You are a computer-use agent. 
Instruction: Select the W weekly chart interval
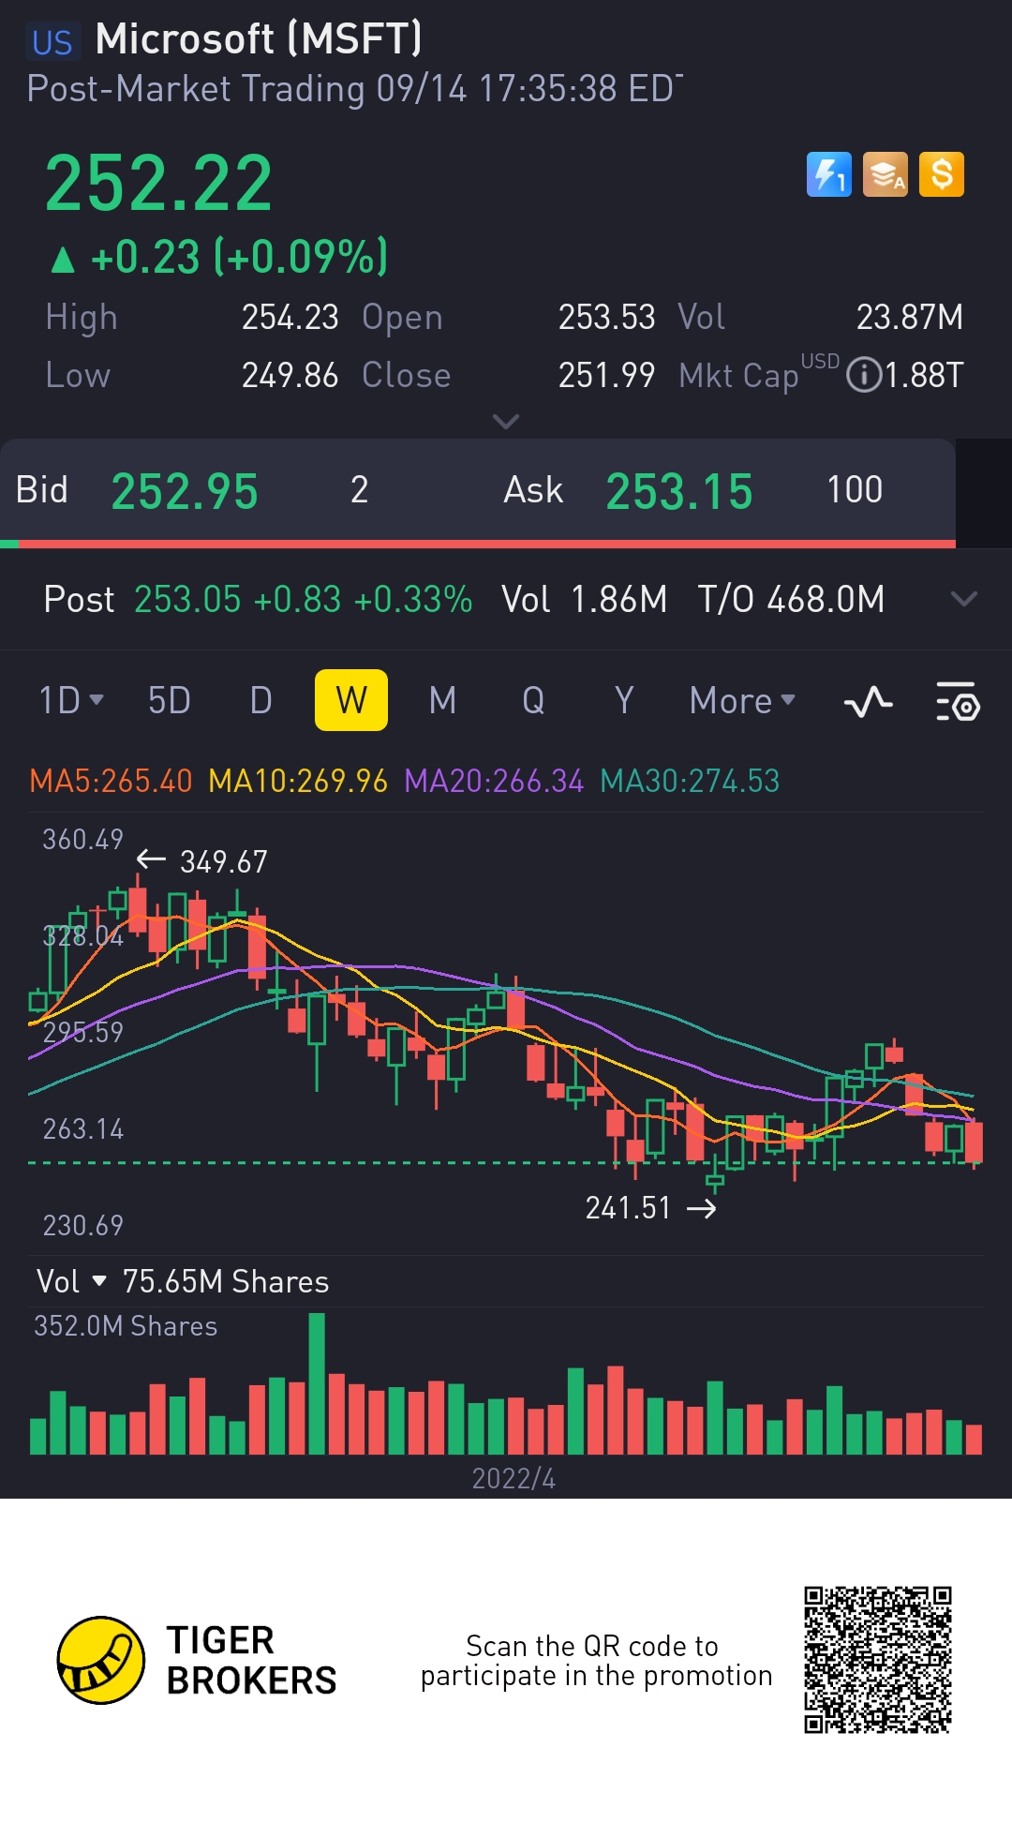pyautogui.click(x=351, y=700)
